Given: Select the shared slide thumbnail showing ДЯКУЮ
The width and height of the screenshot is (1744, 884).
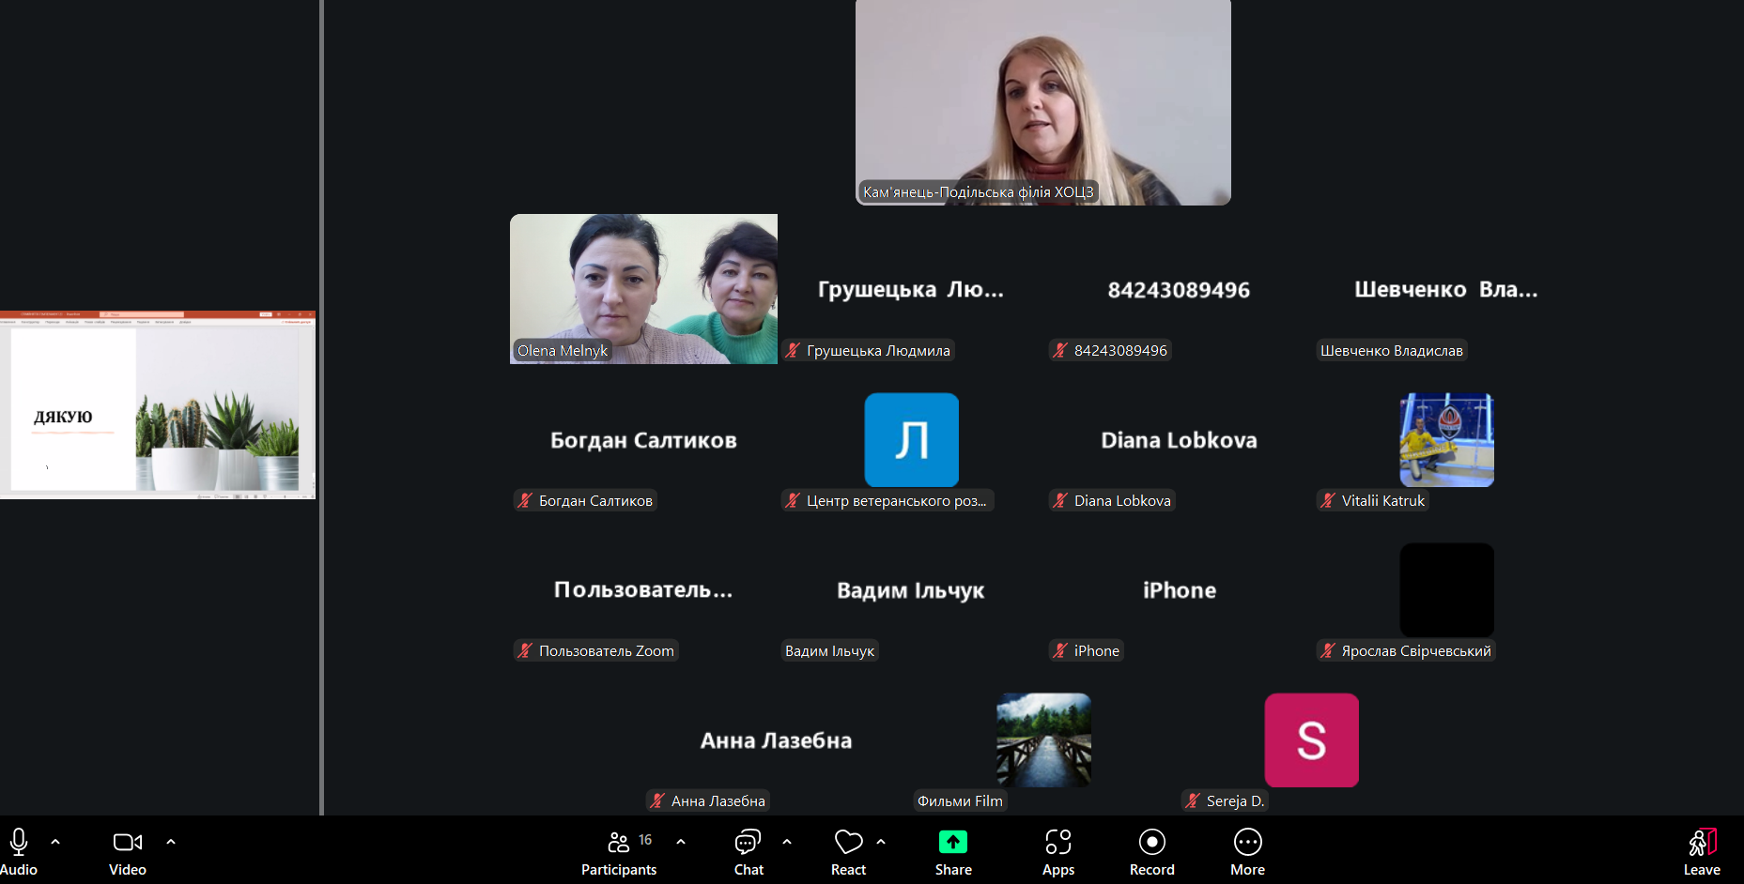Looking at the screenshot, I should click(x=158, y=405).
